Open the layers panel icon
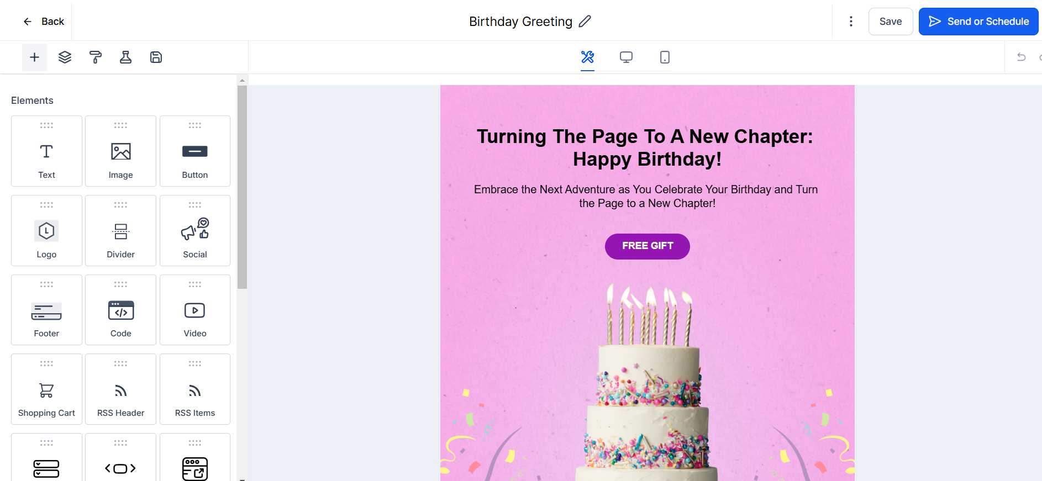Image resolution: width=1042 pixels, height=481 pixels. tap(65, 57)
